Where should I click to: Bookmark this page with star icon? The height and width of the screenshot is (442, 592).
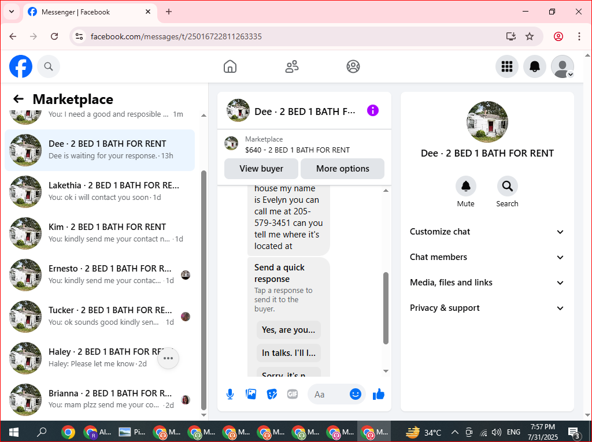coord(530,36)
